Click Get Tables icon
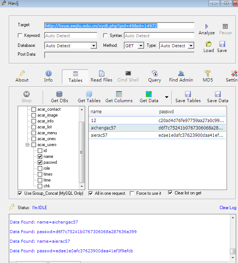The image size is (238, 263). pos(89,94)
